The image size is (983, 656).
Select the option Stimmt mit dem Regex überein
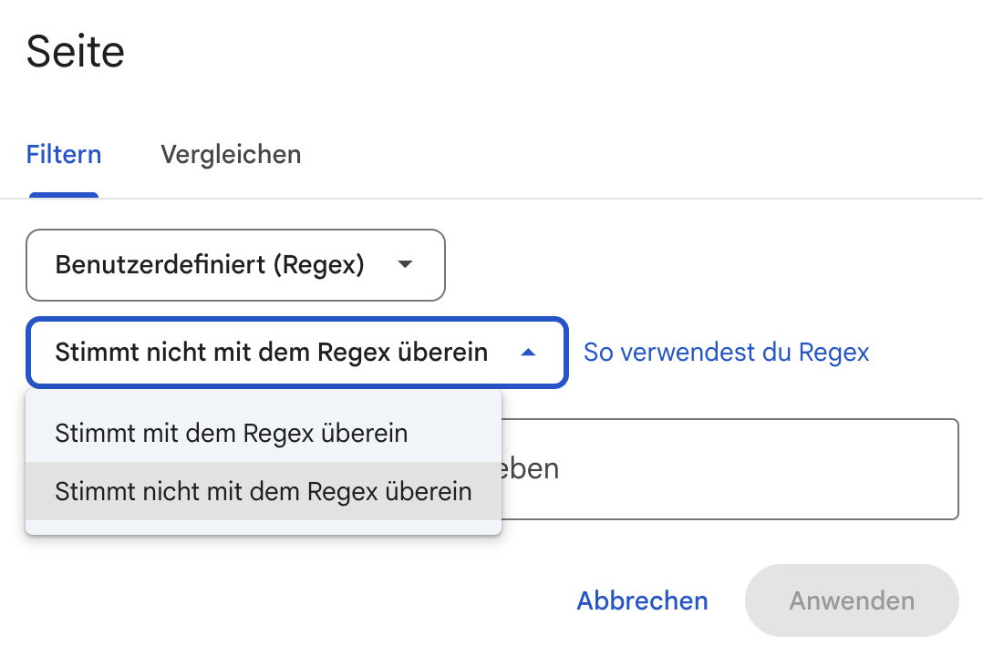231,433
